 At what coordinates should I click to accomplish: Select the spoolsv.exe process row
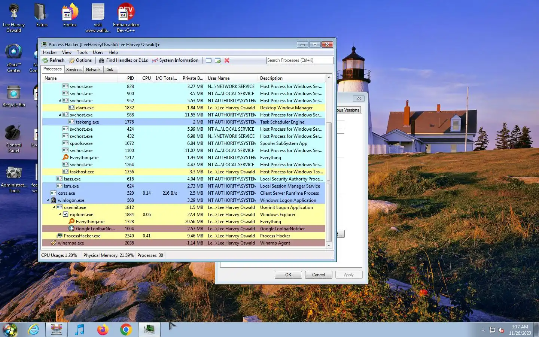[184, 143]
